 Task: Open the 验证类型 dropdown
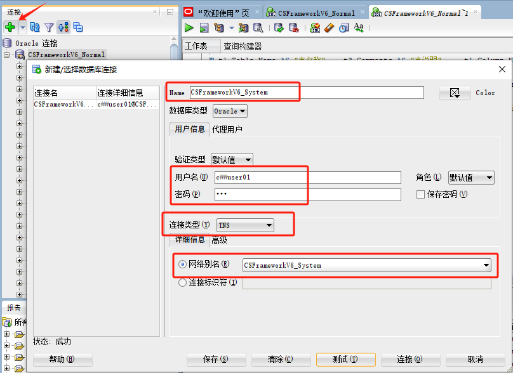[232, 160]
